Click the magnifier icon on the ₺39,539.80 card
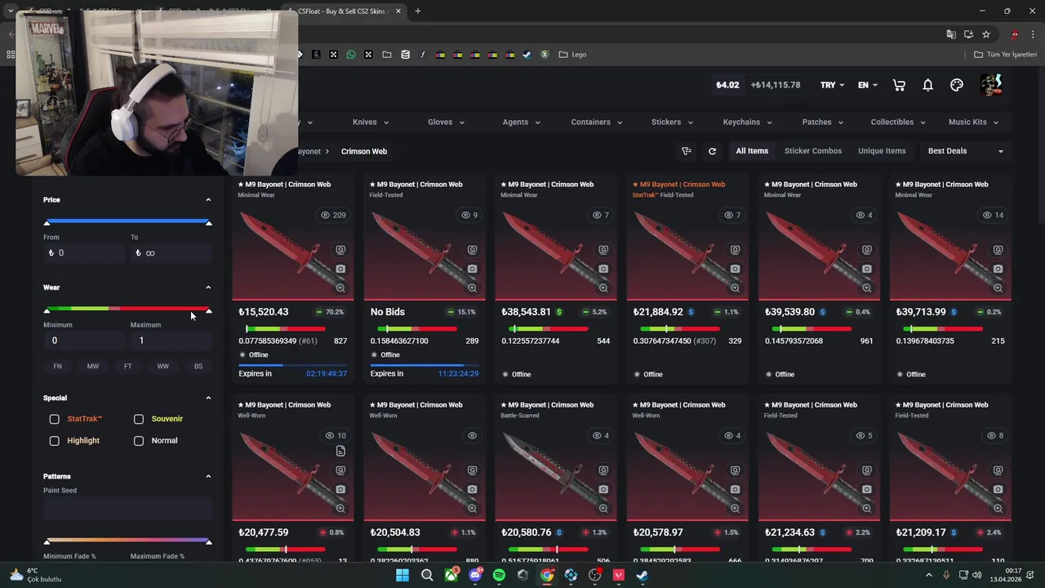This screenshot has height=588, width=1045. (866, 287)
